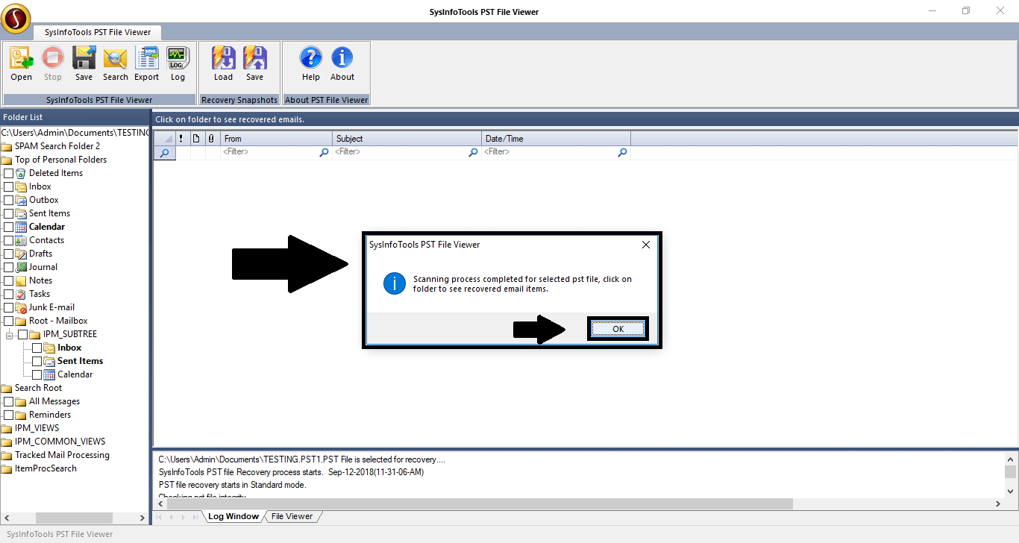This screenshot has width=1019, height=543.
Task: Click the Contacts folder icon
Action: (21, 240)
